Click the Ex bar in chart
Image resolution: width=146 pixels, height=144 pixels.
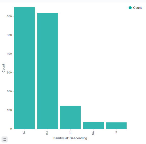[x=70, y=117]
